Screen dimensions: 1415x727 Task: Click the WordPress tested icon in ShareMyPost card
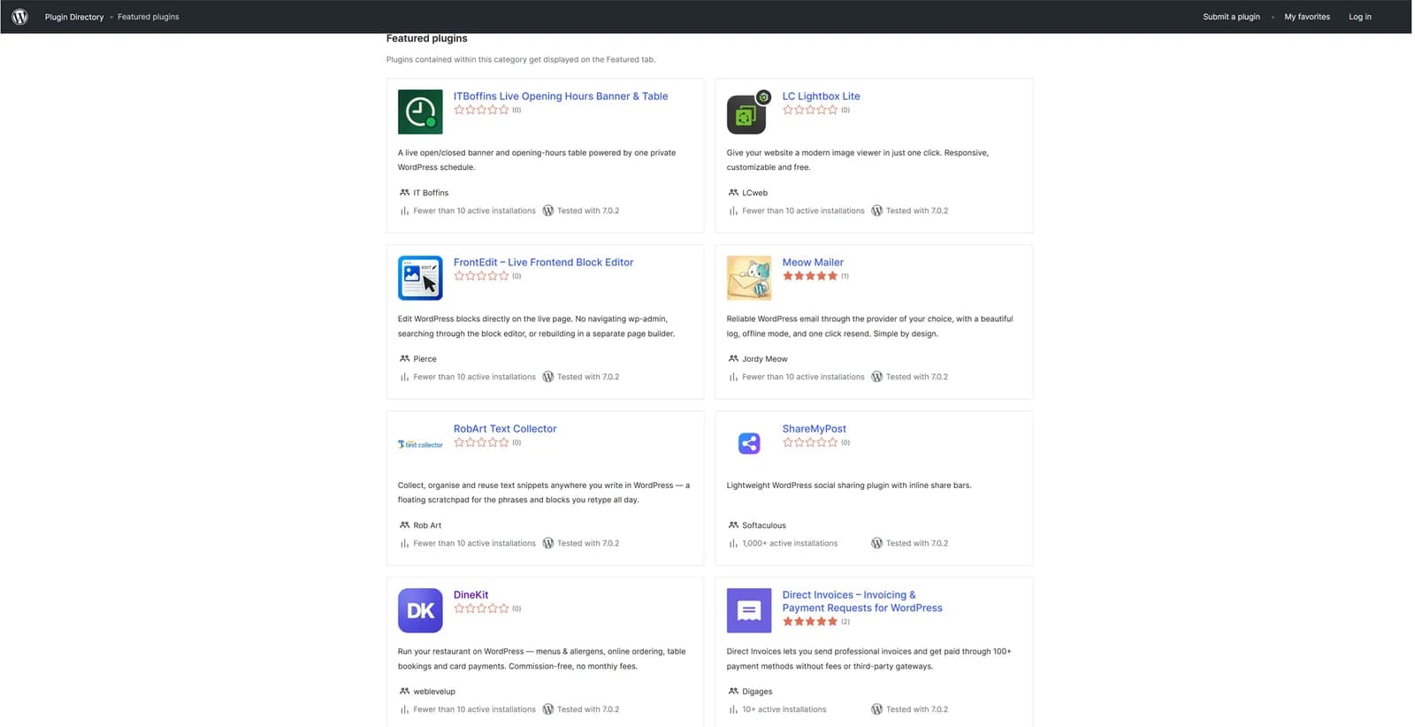point(876,543)
